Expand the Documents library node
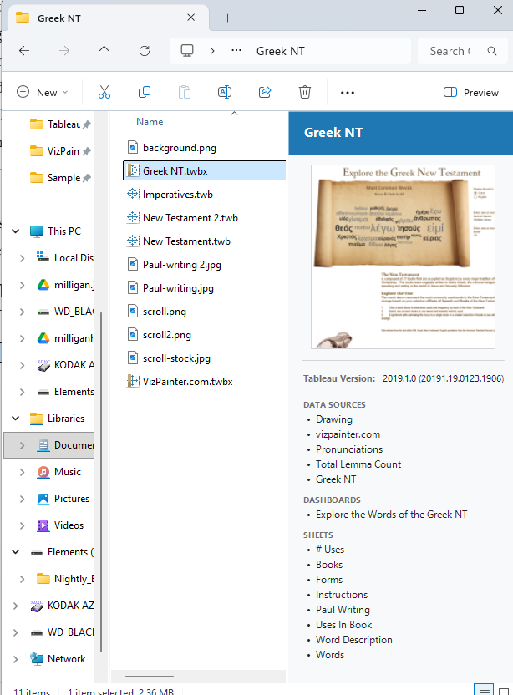This screenshot has height=695, width=513. (23, 445)
